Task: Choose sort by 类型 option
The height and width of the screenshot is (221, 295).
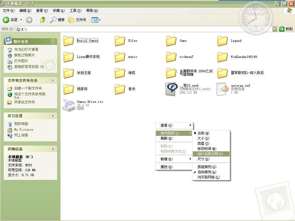Action: (x=211, y=144)
